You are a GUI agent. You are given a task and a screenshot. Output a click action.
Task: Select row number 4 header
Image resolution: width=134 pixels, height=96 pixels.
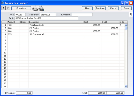point(4,34)
